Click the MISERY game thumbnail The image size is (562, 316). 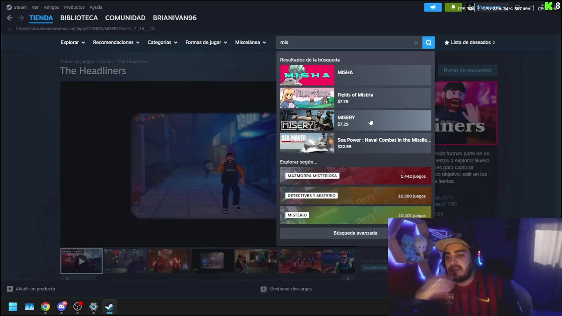(307, 120)
